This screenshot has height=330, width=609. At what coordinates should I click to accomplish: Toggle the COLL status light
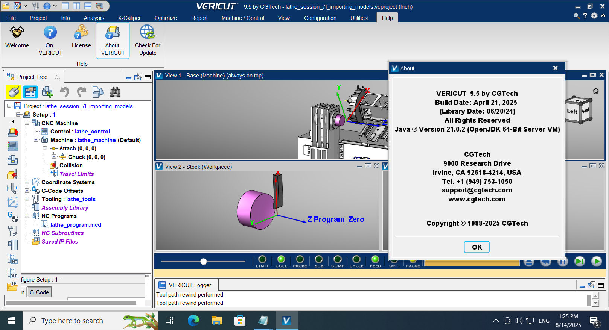(281, 259)
